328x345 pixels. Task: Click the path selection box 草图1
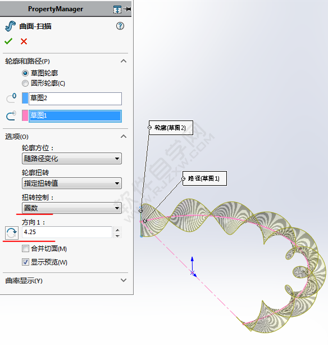pyautogui.click(x=75, y=116)
